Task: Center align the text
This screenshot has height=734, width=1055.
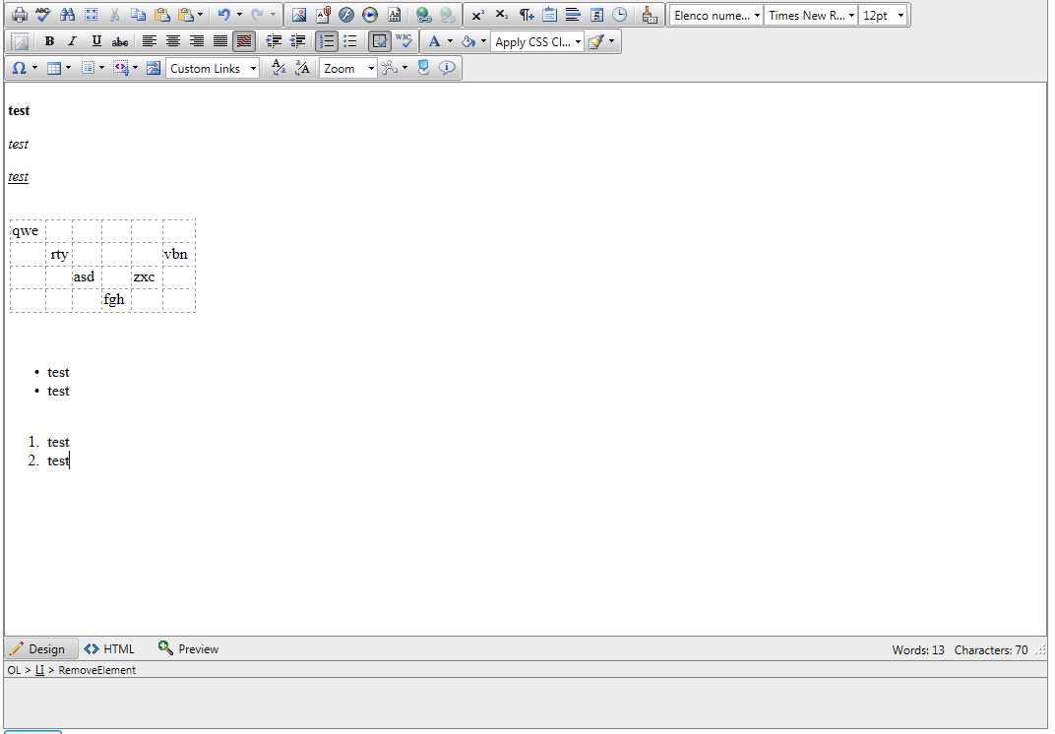Action: (x=173, y=41)
